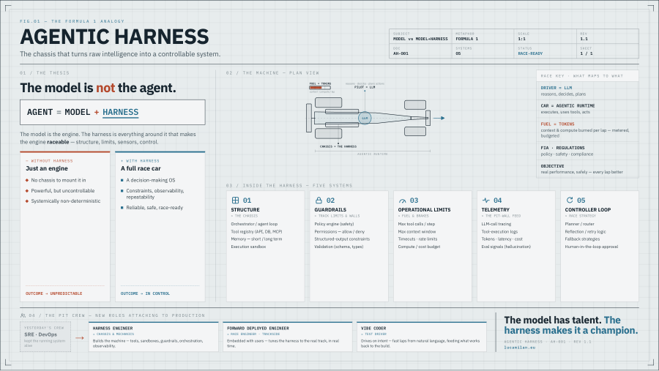Click the Guardrails padlock icon beside 02
The height and width of the screenshot is (371, 659).
[x=319, y=201]
